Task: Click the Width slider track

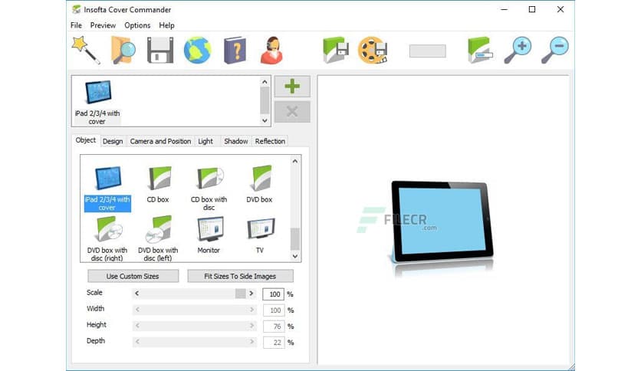Action: 195,310
